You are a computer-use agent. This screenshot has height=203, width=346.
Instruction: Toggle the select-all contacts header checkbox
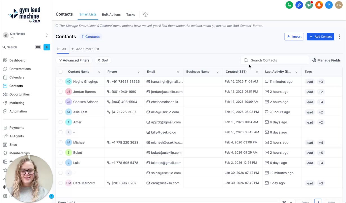[60, 72]
